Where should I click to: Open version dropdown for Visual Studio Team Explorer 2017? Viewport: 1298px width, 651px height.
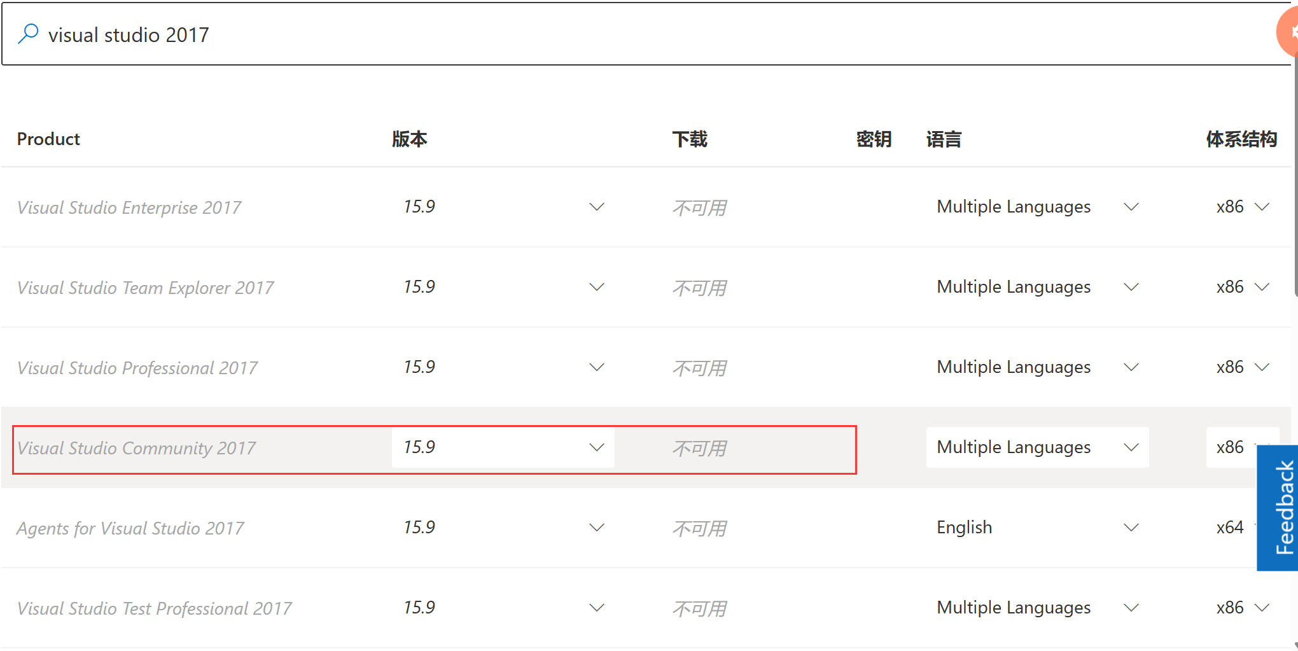click(503, 287)
